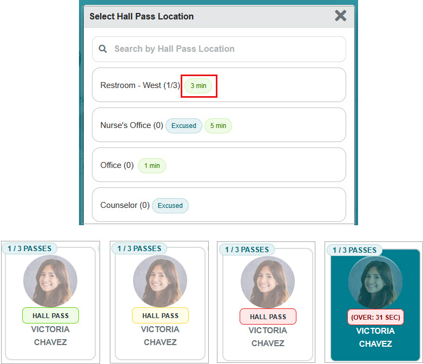The height and width of the screenshot is (364, 423).
Task: Choose Nurse's Office as pass location
Action: [x=131, y=125]
